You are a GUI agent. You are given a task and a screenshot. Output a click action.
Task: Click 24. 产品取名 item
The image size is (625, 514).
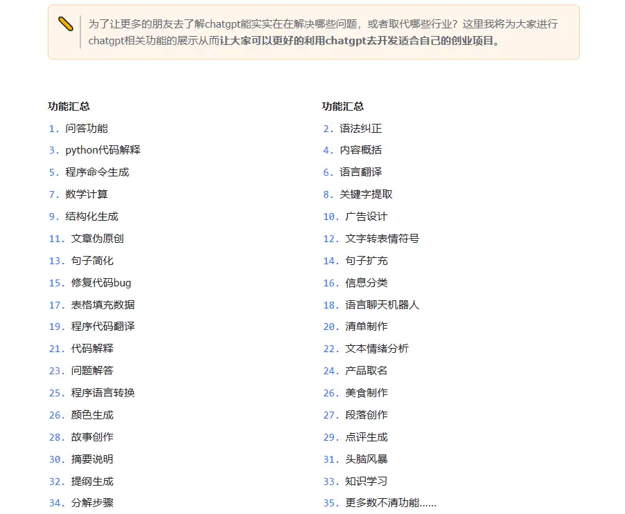click(355, 371)
